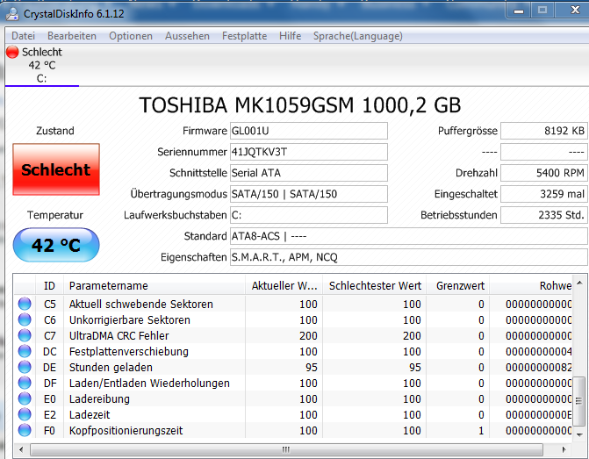
Task: Sort by the ID column header
Action: pyautogui.click(x=49, y=286)
